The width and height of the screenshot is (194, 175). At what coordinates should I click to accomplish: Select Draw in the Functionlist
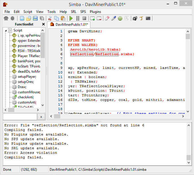(22, 87)
